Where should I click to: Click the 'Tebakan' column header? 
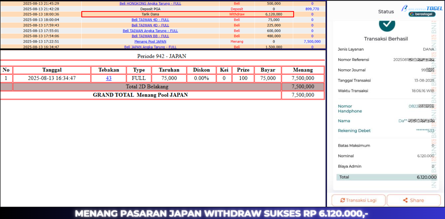[x=109, y=70]
